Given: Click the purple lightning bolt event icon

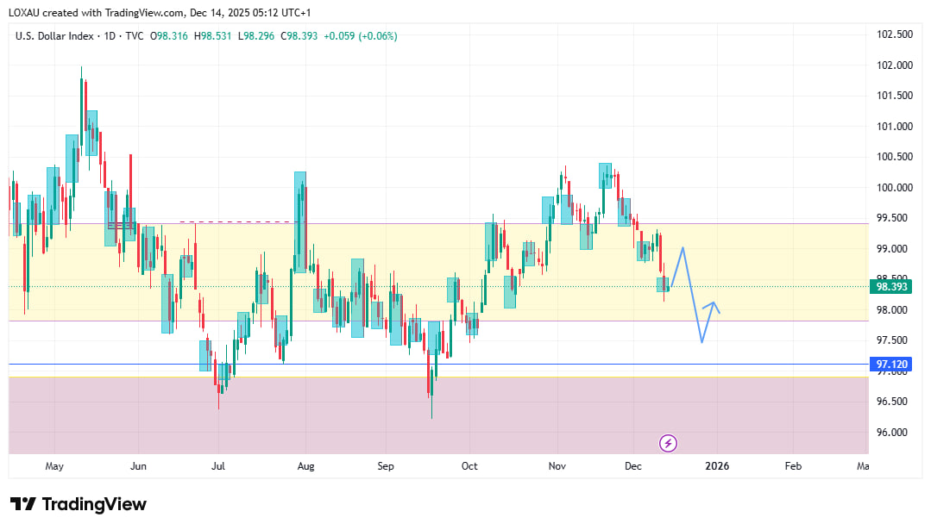Looking at the screenshot, I should pyautogui.click(x=668, y=443).
